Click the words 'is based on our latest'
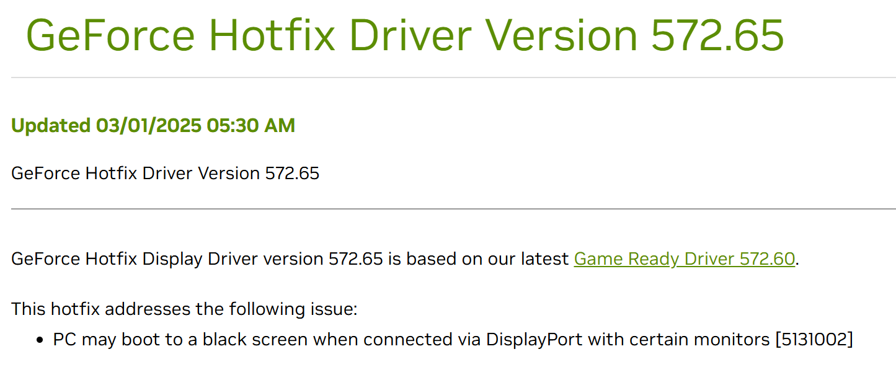The width and height of the screenshot is (896, 367). [x=479, y=259]
